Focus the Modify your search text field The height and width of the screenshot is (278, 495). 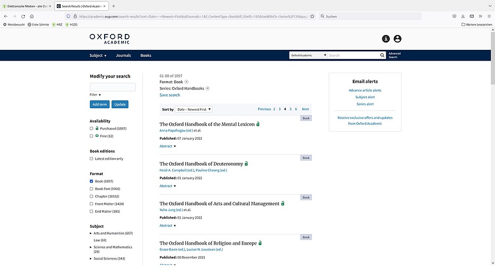click(x=113, y=87)
